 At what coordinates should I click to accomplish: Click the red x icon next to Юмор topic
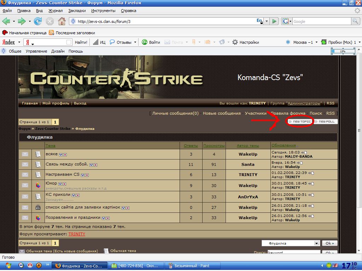[64, 184]
